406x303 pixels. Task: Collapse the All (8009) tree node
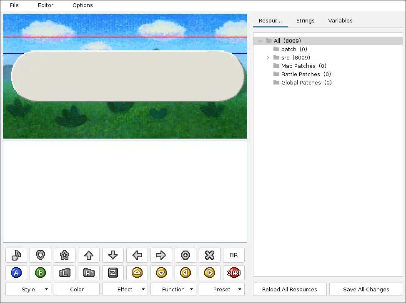tap(260, 41)
